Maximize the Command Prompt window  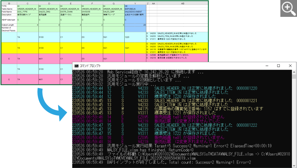tap(279, 66)
